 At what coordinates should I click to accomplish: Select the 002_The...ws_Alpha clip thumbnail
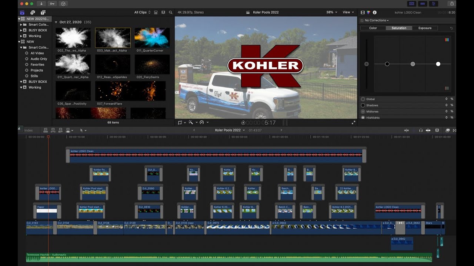click(73, 38)
